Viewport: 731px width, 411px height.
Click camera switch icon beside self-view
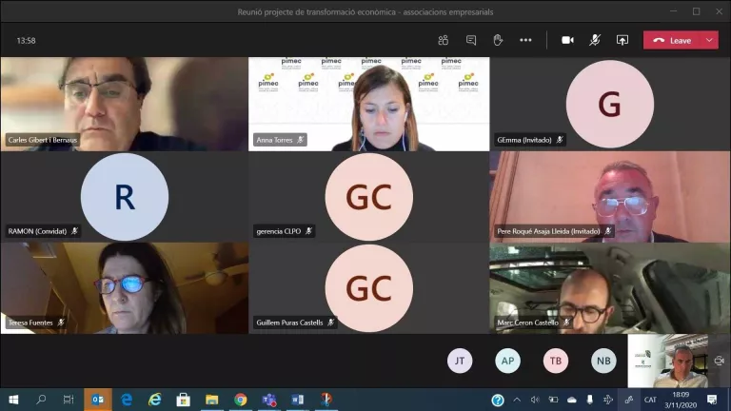coord(719,361)
